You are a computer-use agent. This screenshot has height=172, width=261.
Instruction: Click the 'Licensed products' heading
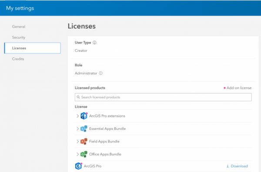(x=90, y=88)
